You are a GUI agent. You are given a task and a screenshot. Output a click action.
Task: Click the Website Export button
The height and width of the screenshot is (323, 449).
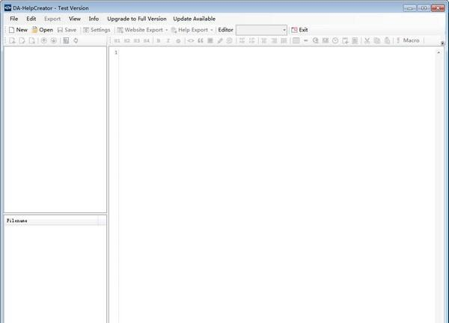click(140, 30)
